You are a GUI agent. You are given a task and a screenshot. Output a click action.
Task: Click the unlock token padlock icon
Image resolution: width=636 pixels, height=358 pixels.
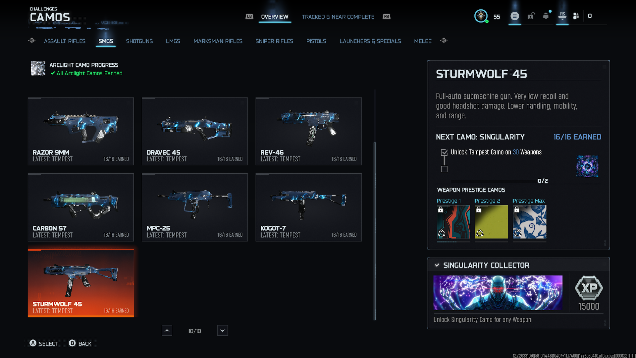point(531,16)
